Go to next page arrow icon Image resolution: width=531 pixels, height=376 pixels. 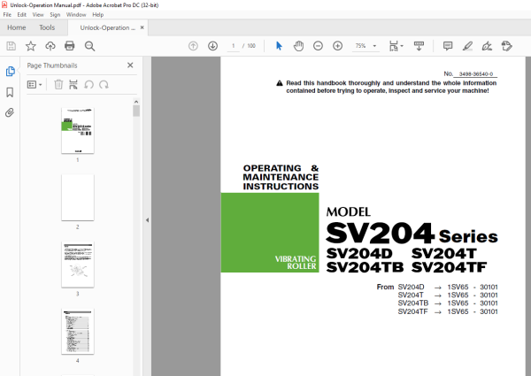coord(212,46)
